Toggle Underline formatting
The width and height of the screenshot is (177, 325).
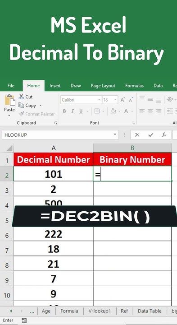pyautogui.click(x=81, y=111)
